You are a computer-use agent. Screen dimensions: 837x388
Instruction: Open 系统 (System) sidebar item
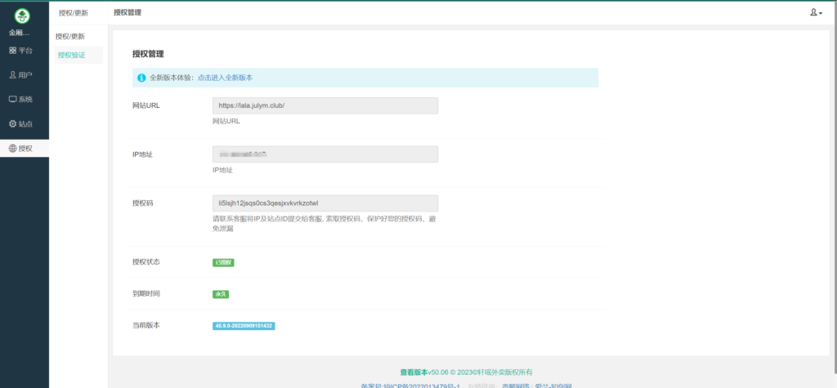[x=21, y=100]
